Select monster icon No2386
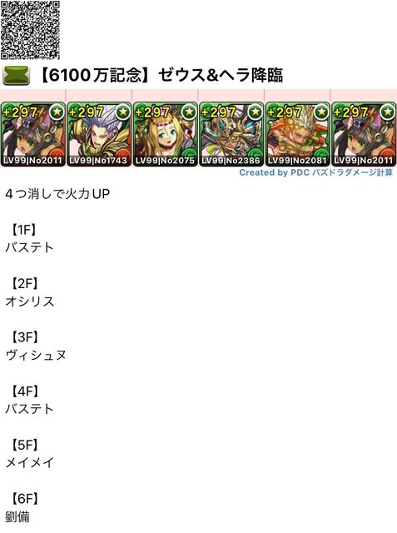This screenshot has height=533, width=397. 231,135
